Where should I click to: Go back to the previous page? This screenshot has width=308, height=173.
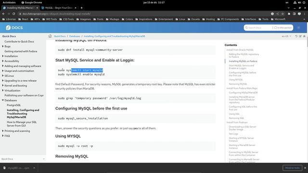(x=3, y=14)
